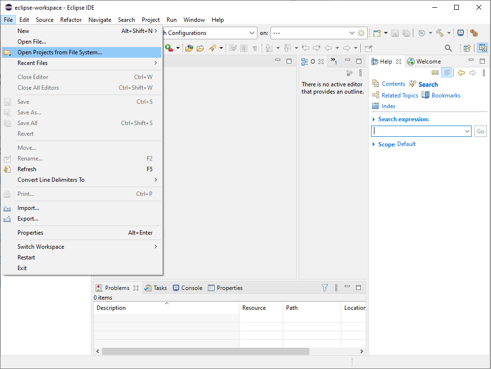Open the Bookmarks link in Help
The height and width of the screenshot is (369, 491).
pos(446,96)
